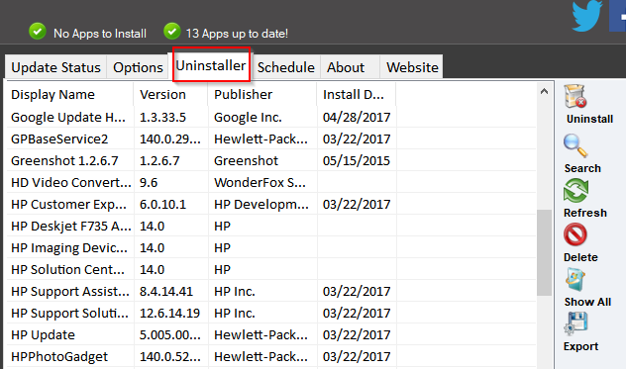The height and width of the screenshot is (369, 626).
Task: Click the 13 Apps up to date status
Action: (237, 34)
